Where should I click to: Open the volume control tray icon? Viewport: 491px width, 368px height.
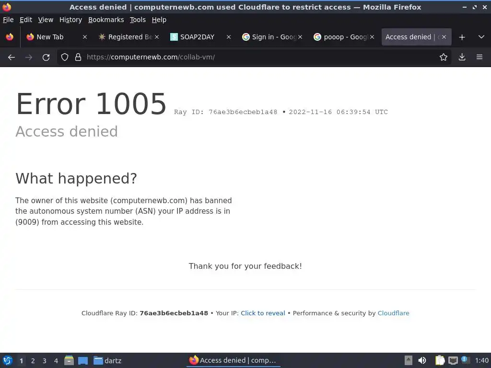[x=422, y=360]
